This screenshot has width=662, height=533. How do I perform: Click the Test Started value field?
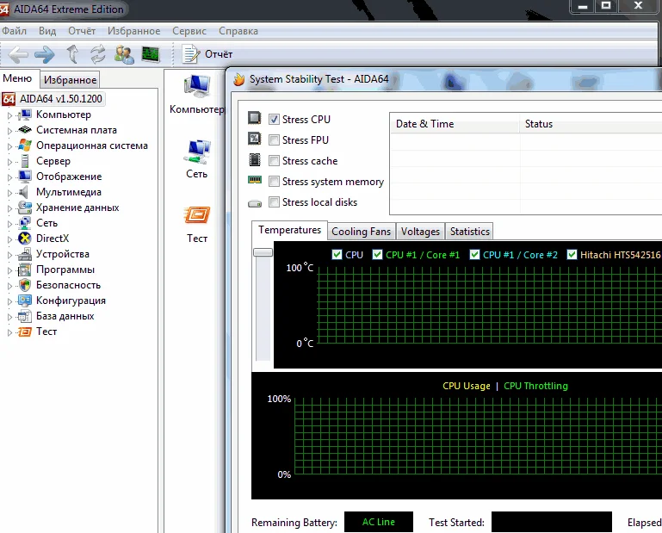click(552, 522)
